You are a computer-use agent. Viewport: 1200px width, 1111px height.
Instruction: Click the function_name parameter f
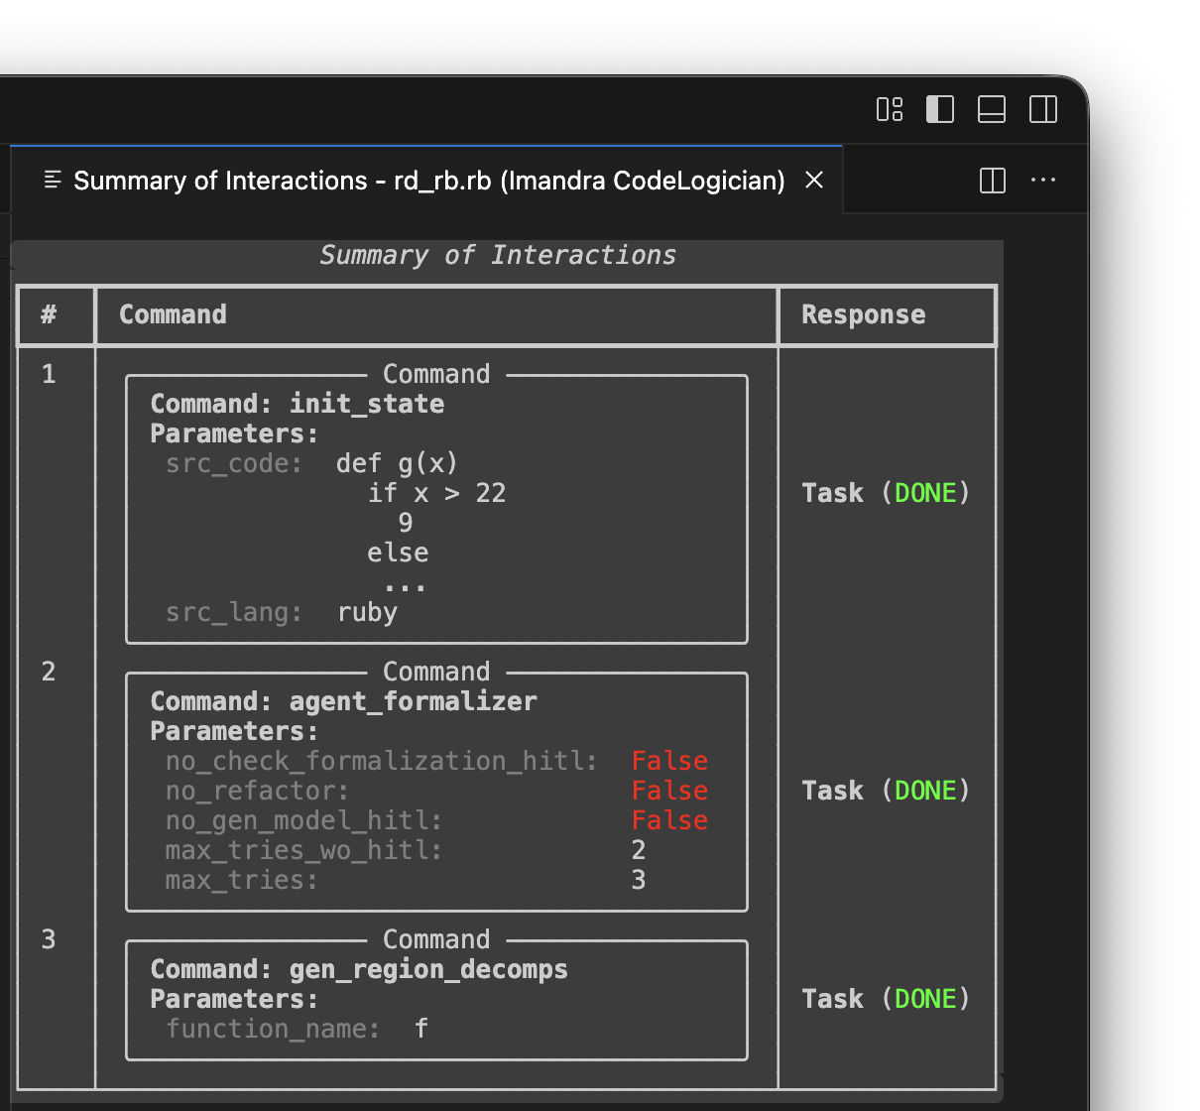click(x=420, y=1029)
